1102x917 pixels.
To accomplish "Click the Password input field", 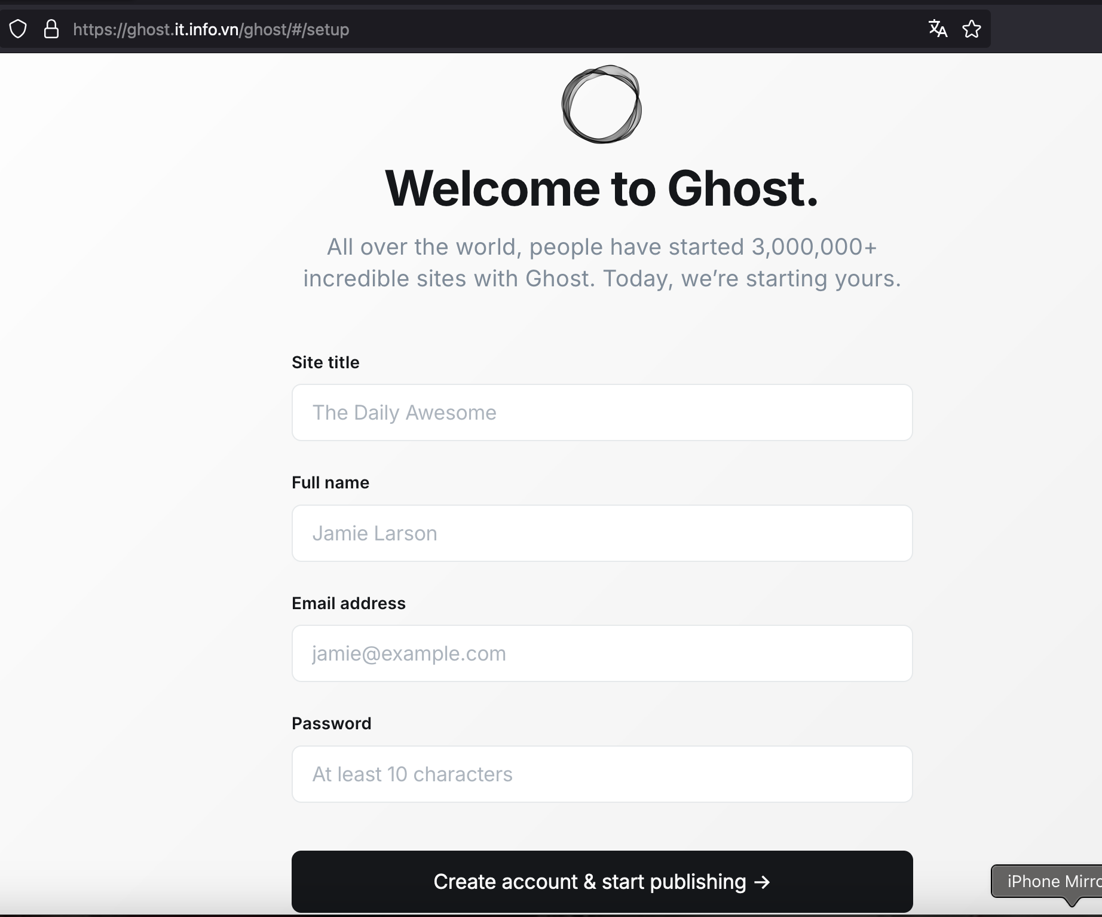I will coord(601,774).
